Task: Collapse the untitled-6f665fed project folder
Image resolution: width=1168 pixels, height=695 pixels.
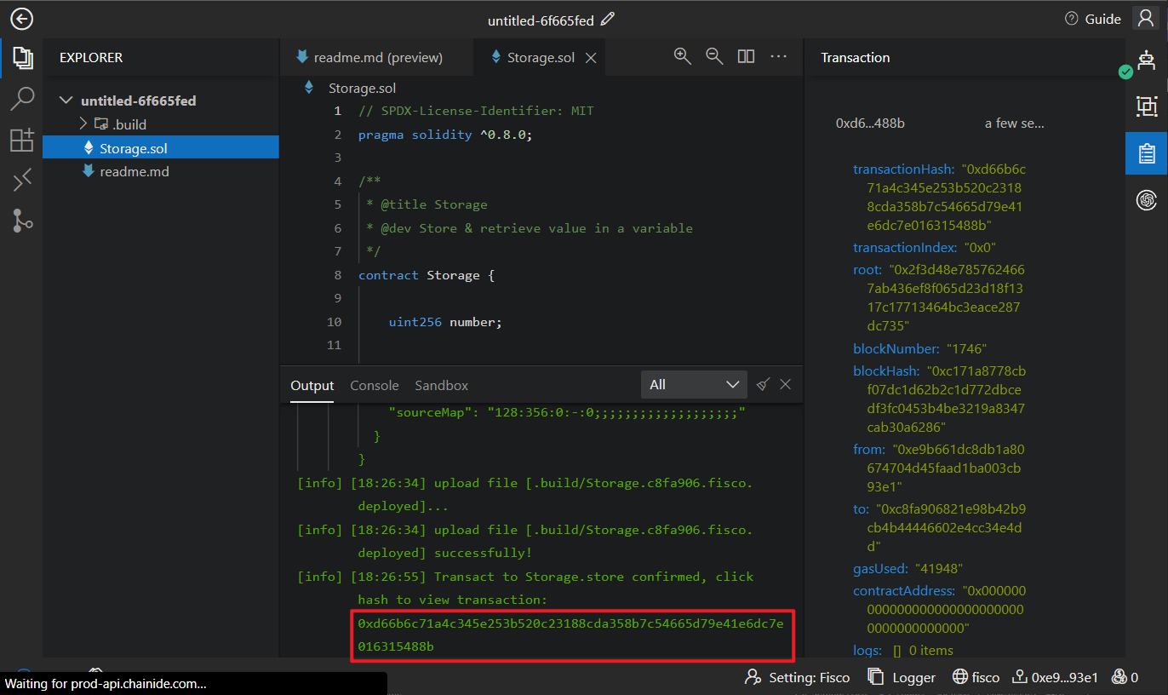Action: click(x=66, y=101)
